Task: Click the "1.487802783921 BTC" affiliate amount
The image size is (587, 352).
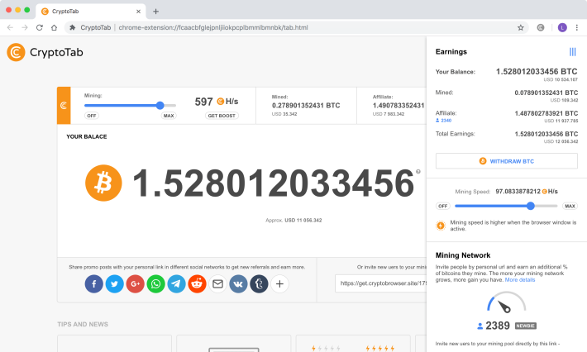Action: (546, 113)
